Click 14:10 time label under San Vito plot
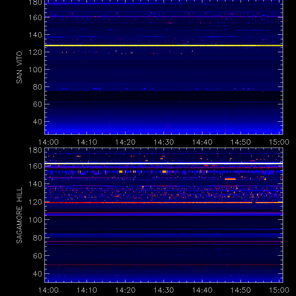This screenshot has width=296, height=296. 87,142
